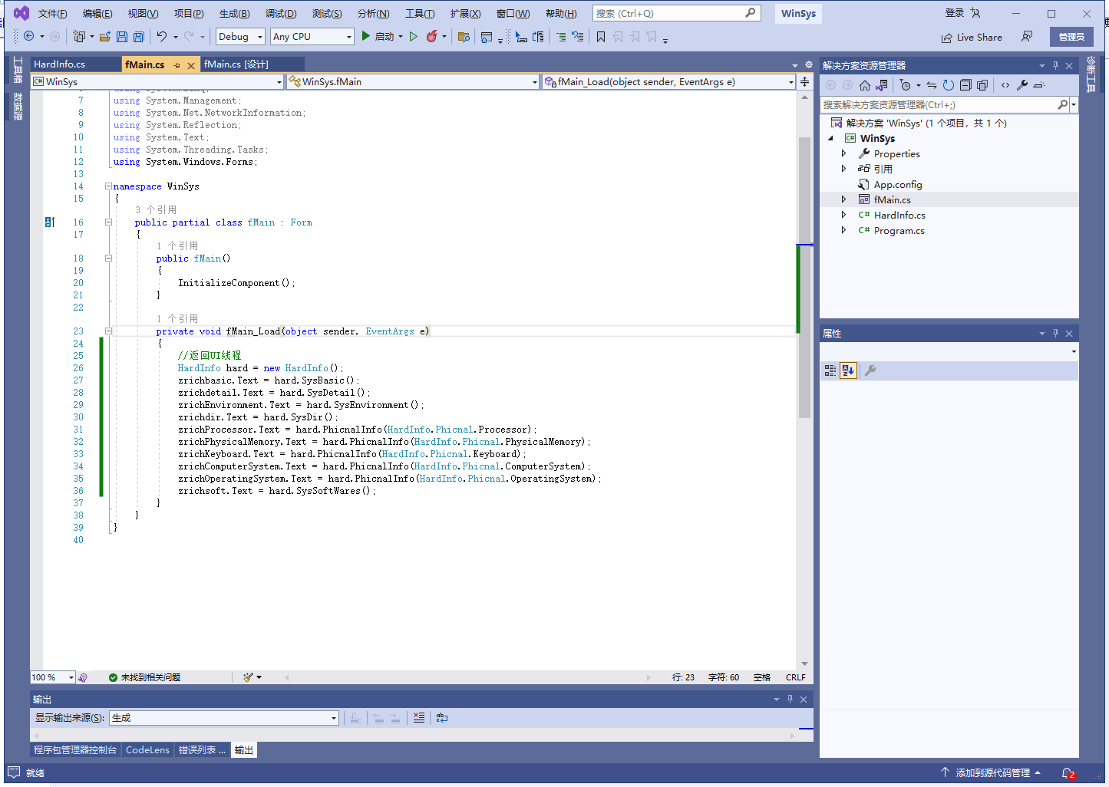Screen dimensions: 1109x787
Task: Open the WinSys.fMain class navigation dropdown
Action: 413,81
